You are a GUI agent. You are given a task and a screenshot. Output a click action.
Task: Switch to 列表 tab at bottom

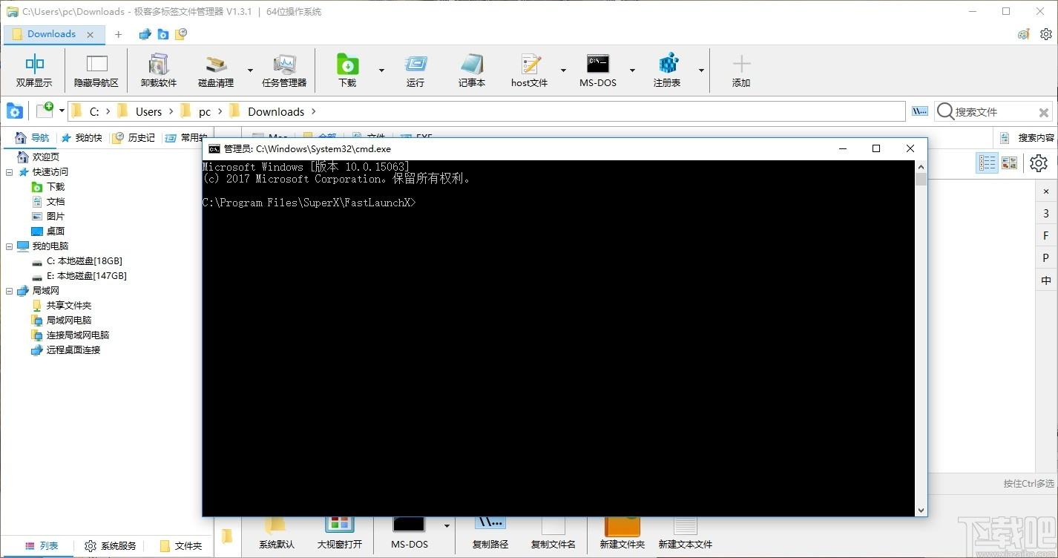[41, 545]
